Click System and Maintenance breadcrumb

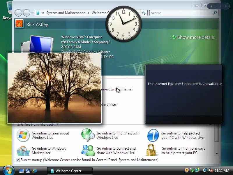point(66,13)
